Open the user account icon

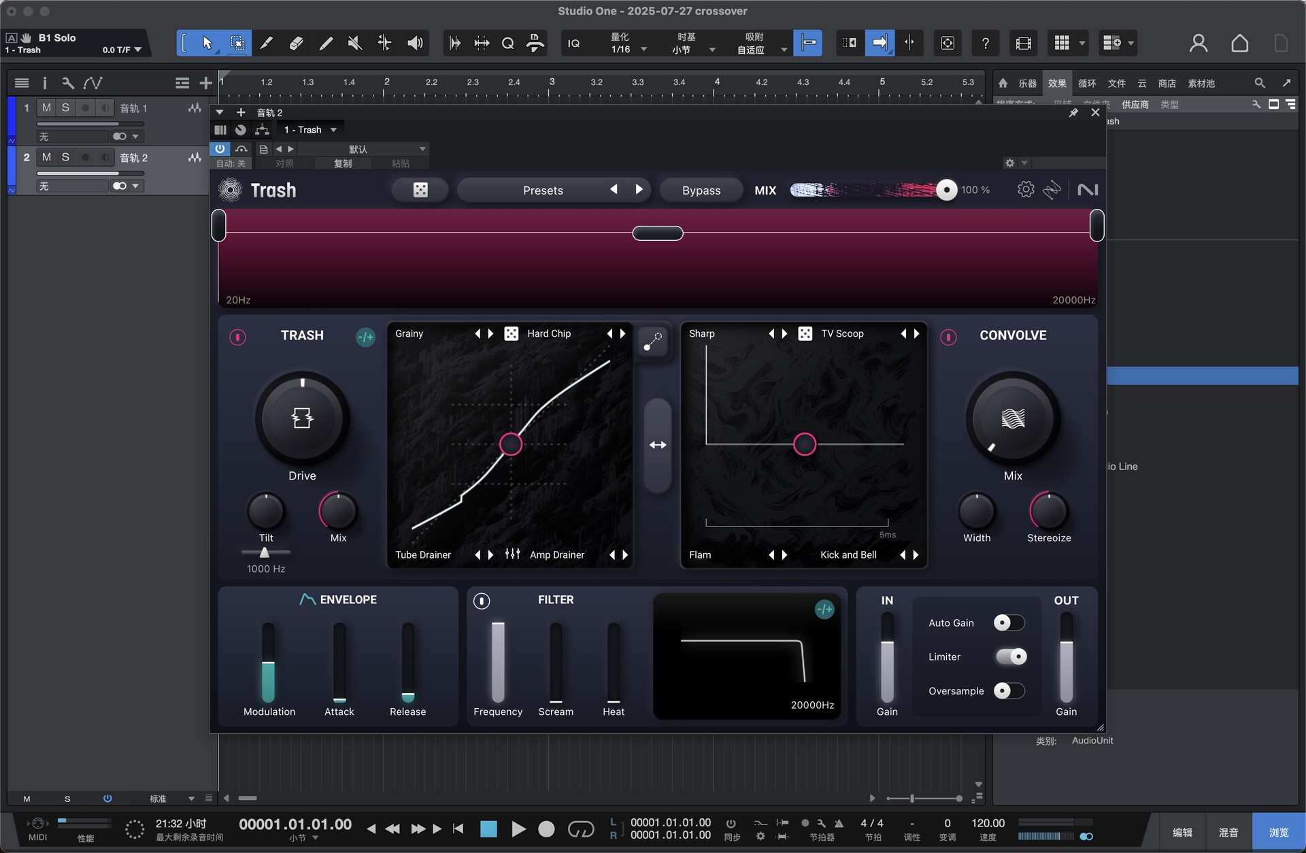(x=1198, y=43)
